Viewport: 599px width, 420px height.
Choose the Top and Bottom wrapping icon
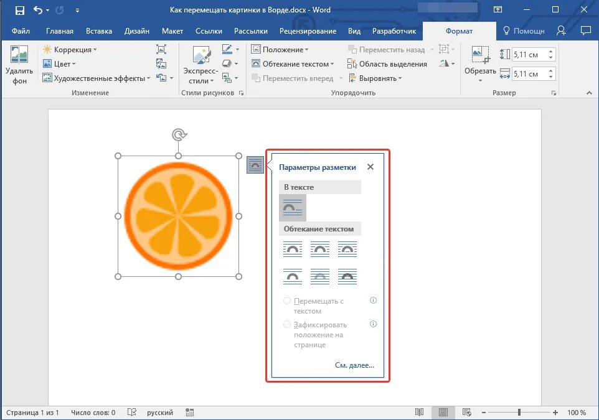coord(293,276)
